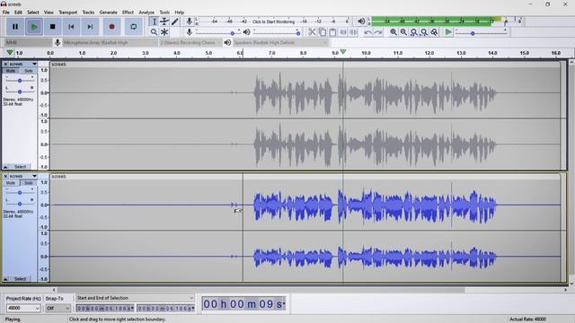Open the Project Rate (Hz) dropdown
This screenshot has height=323, width=575.
click(23, 308)
